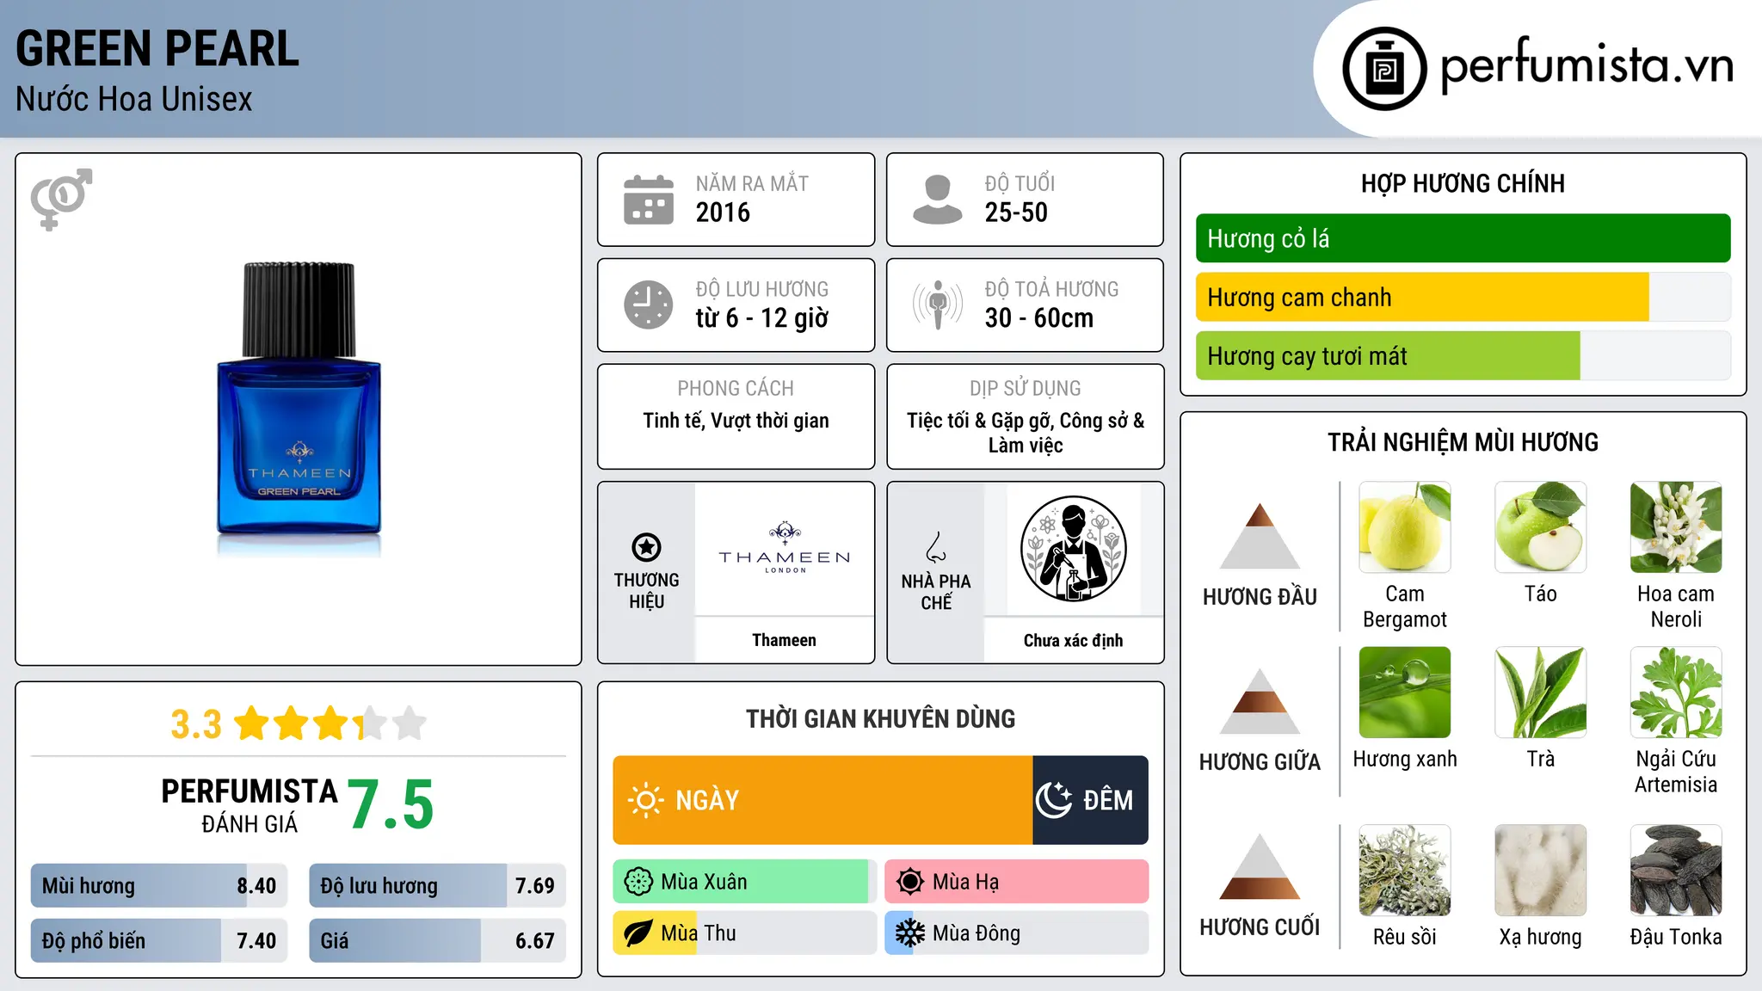Click the HỢP HƯƠNG CHÍNH heading
This screenshot has width=1762, height=991.
pyautogui.click(x=1463, y=183)
